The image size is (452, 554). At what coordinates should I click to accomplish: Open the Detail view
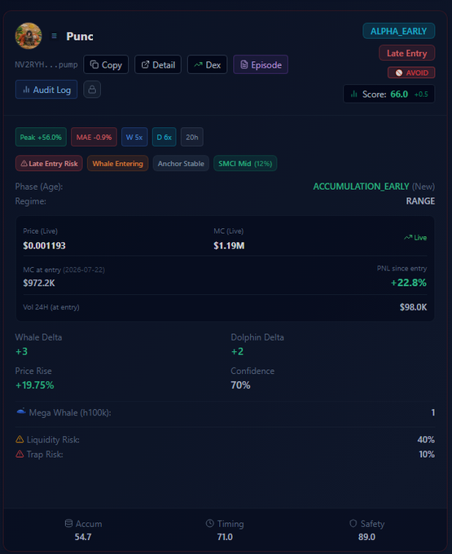pos(158,64)
